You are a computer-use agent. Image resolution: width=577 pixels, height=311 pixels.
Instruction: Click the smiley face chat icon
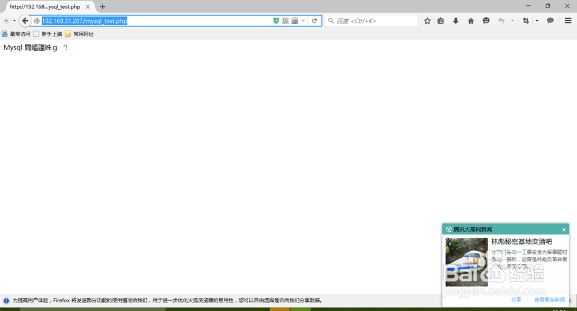click(486, 21)
